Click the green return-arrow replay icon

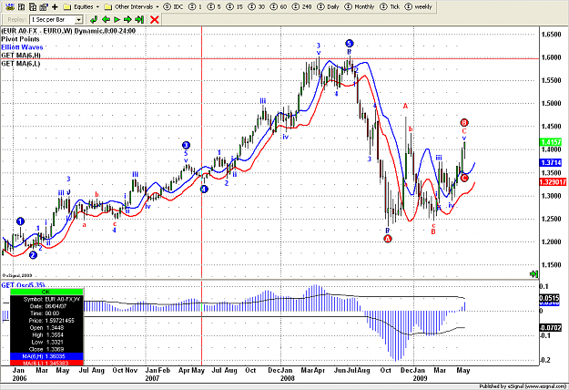pos(94,20)
